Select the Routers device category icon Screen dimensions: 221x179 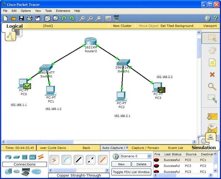(8, 157)
